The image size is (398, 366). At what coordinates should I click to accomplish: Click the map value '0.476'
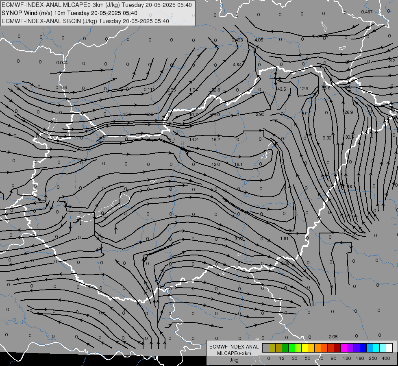(x=61, y=87)
